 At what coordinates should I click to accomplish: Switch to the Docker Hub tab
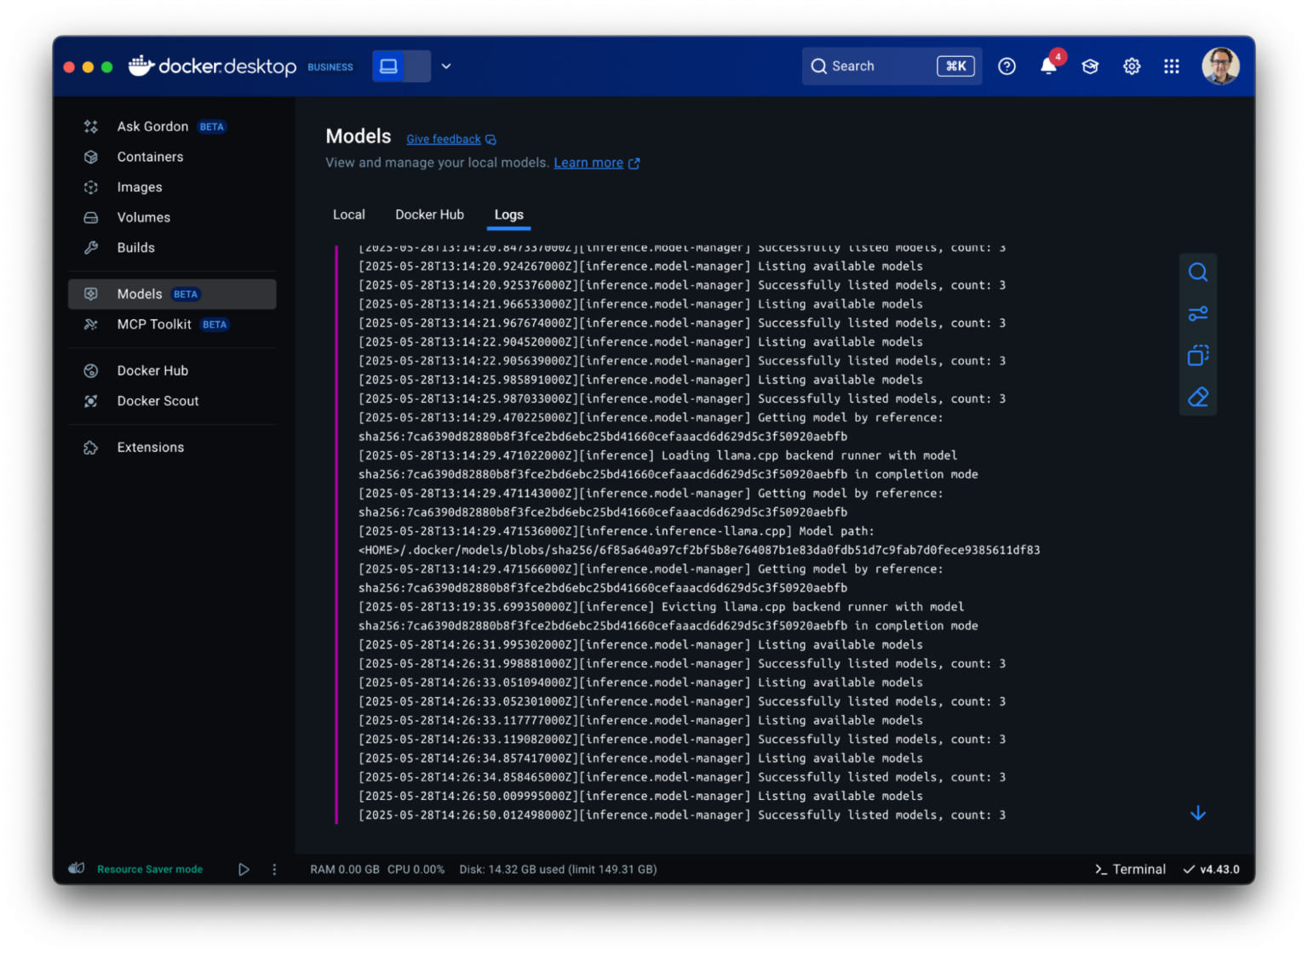(429, 214)
